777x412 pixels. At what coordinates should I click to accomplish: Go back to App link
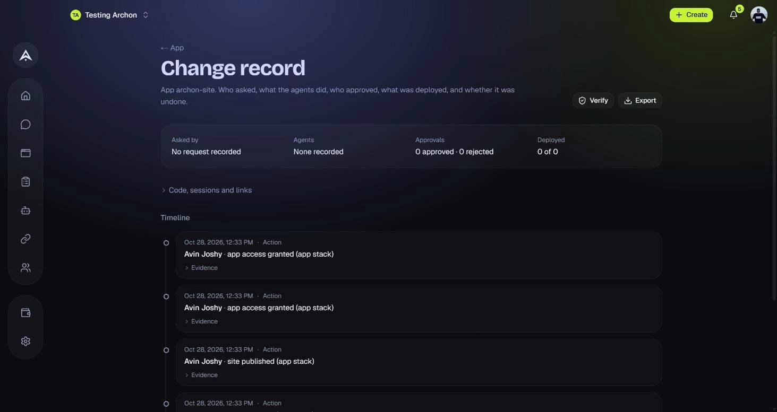point(173,48)
